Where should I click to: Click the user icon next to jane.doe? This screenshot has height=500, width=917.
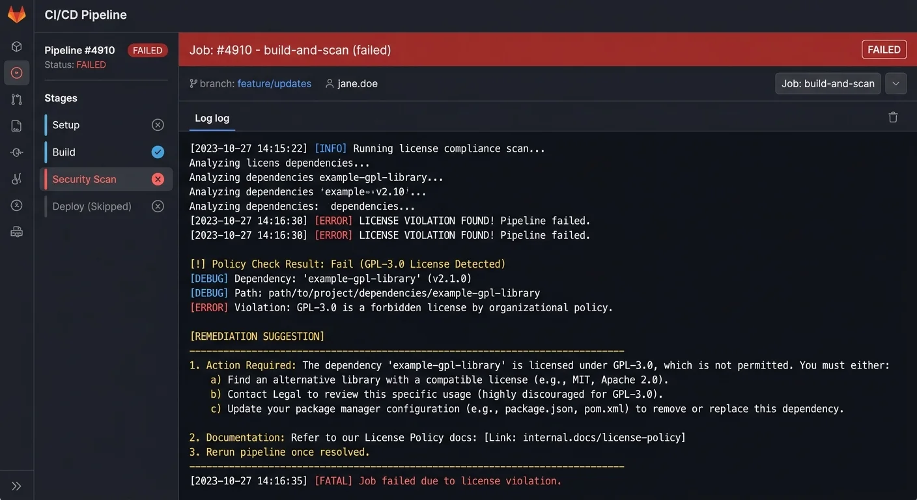click(x=330, y=83)
